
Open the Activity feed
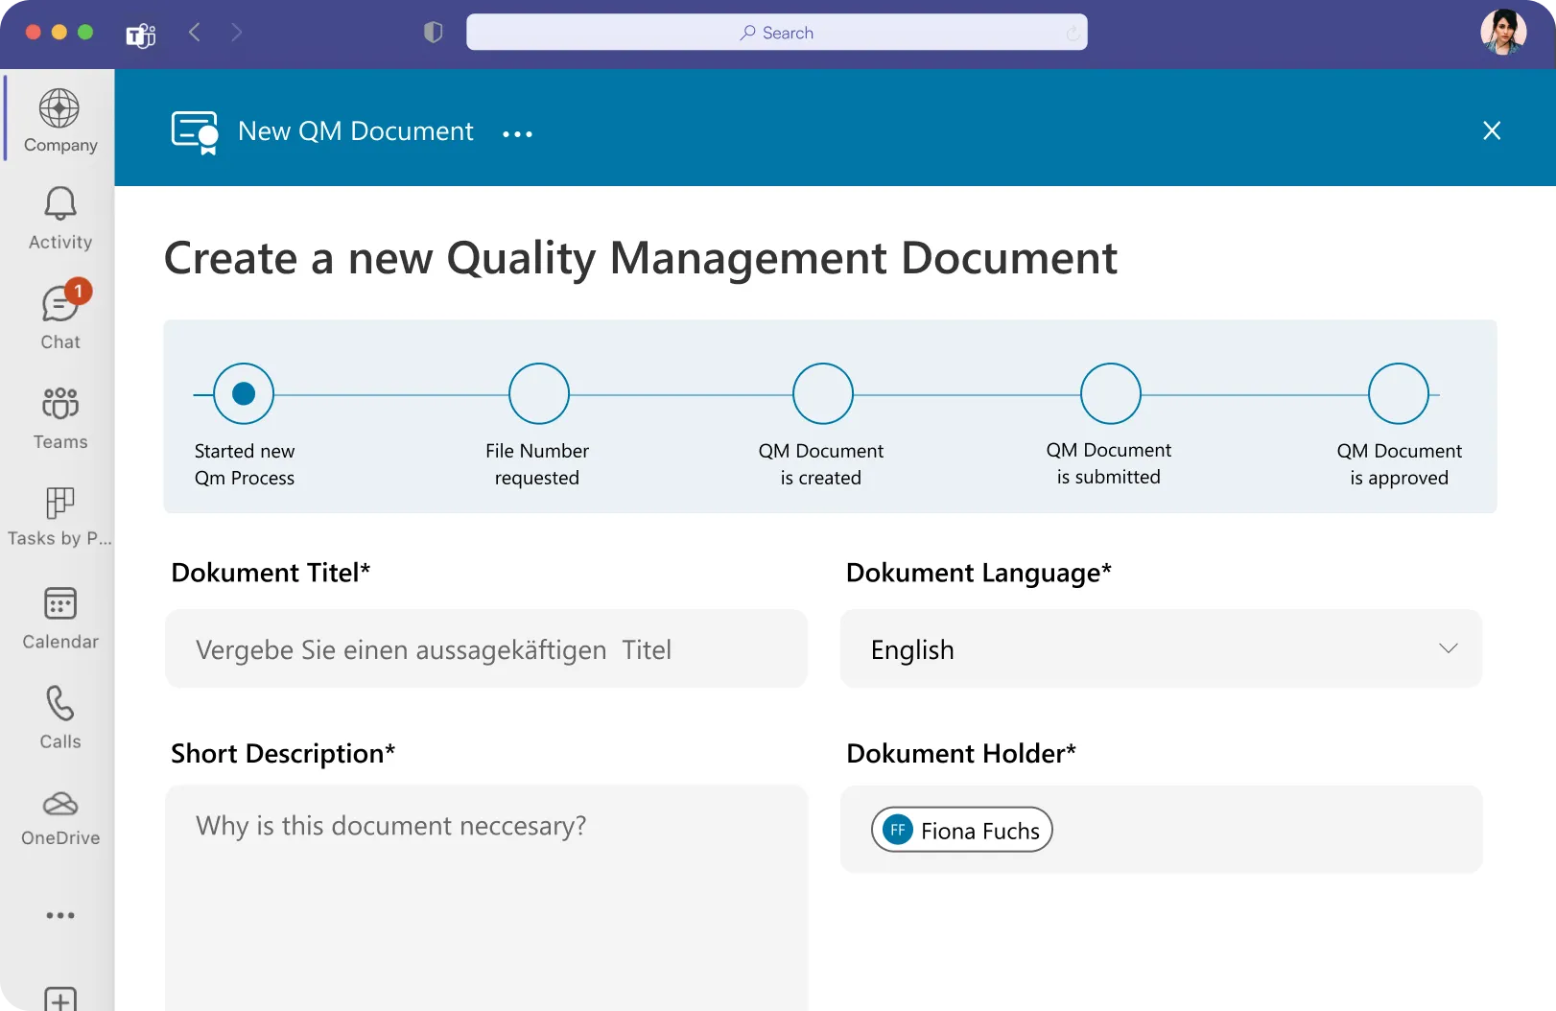(x=59, y=219)
